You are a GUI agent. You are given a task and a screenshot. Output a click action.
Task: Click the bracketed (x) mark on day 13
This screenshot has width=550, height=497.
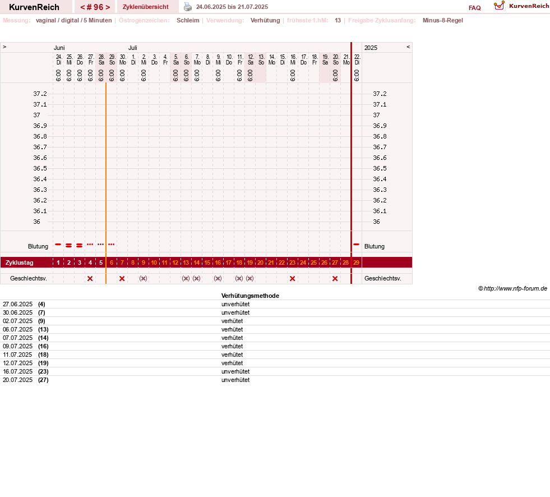[x=186, y=278]
